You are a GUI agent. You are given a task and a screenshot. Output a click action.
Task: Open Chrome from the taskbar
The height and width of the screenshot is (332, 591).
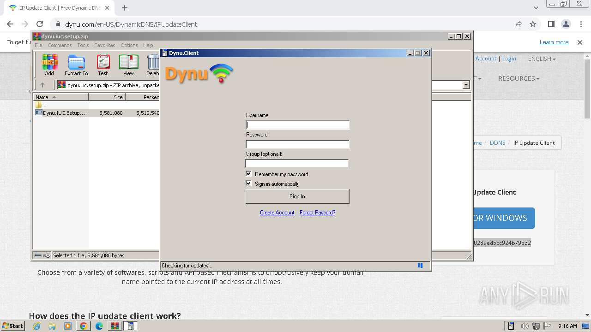pos(84,326)
